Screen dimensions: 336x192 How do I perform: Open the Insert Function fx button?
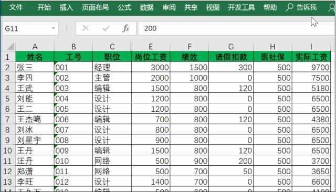[125, 28]
